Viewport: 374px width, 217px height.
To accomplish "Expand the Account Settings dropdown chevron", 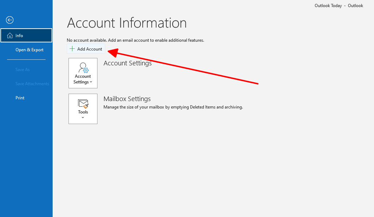I will (91, 82).
